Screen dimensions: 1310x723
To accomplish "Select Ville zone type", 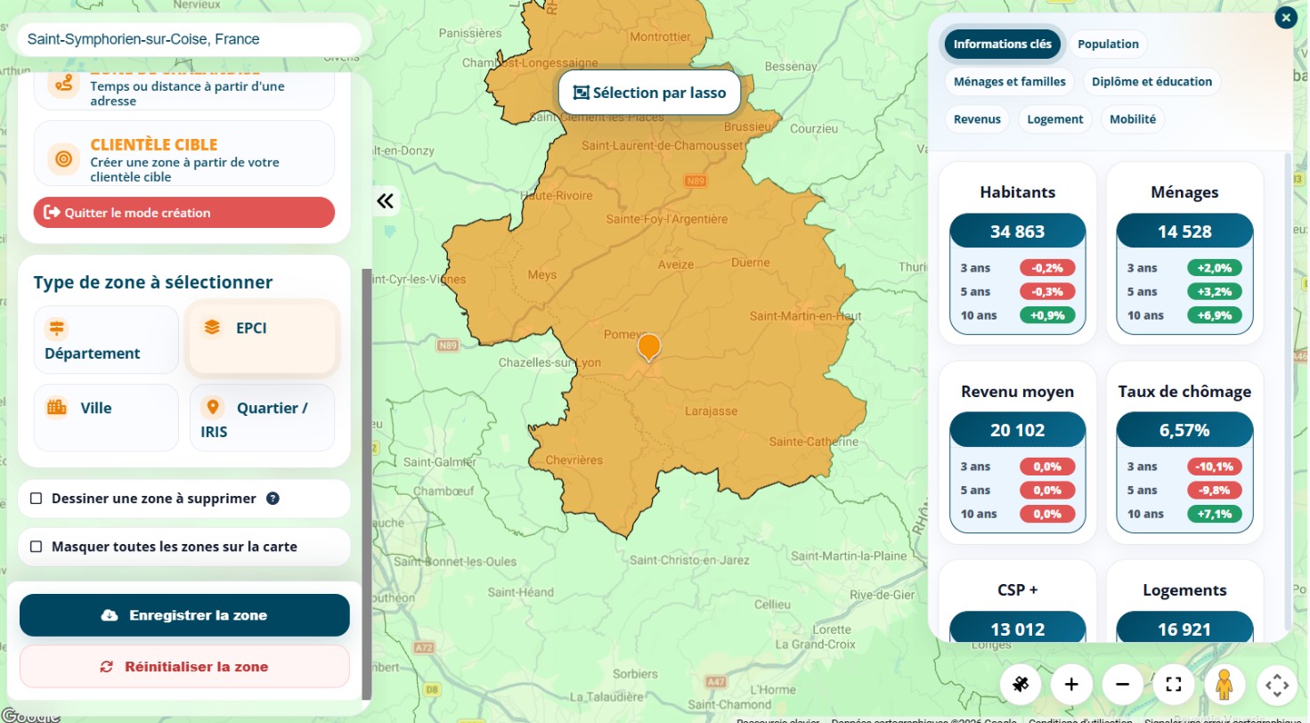I will coord(106,418).
